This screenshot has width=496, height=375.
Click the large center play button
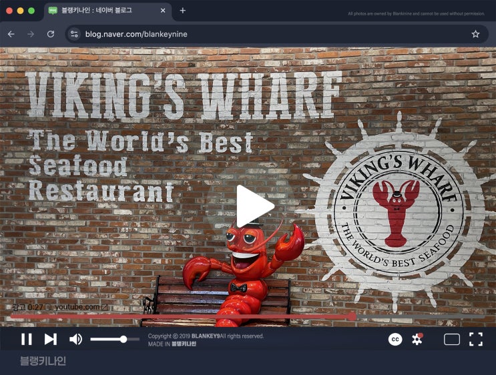pos(254,206)
